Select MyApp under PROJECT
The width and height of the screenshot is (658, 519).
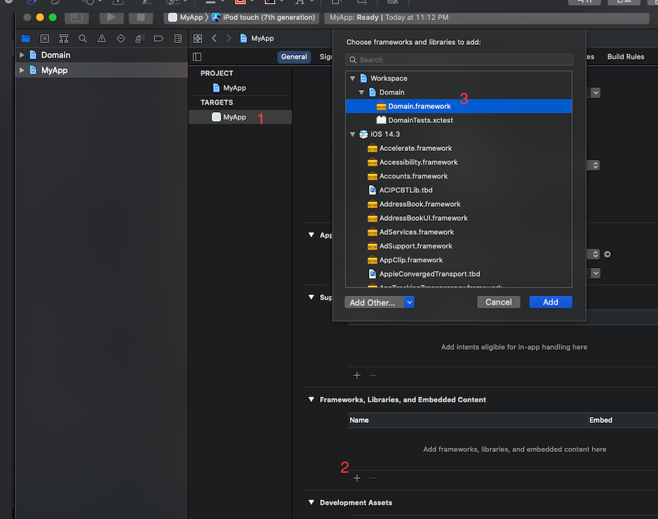[x=235, y=88]
